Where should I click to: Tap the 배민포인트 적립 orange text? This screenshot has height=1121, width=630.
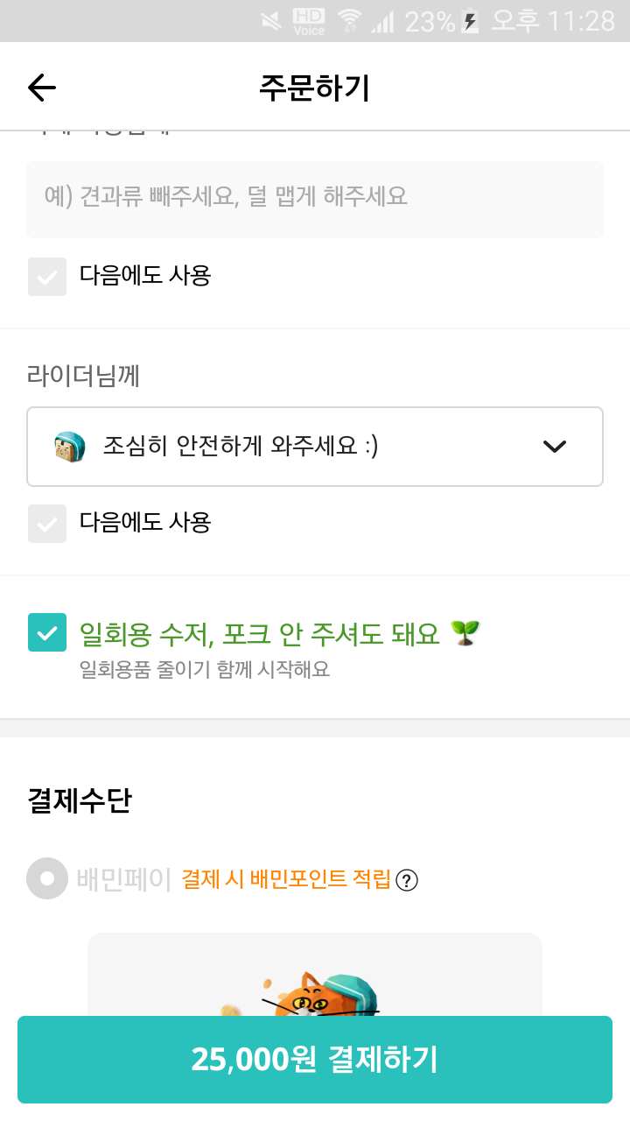coord(286,879)
